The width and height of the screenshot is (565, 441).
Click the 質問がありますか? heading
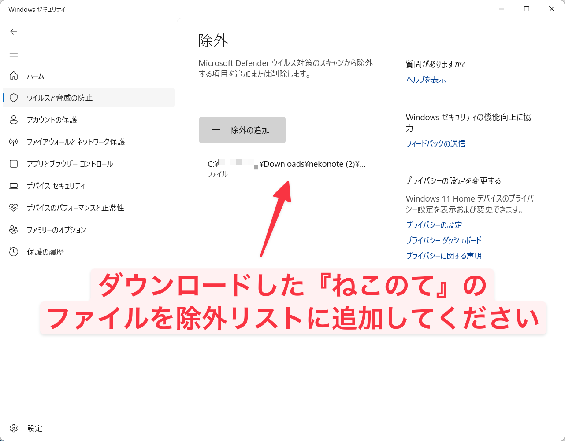pos(435,64)
